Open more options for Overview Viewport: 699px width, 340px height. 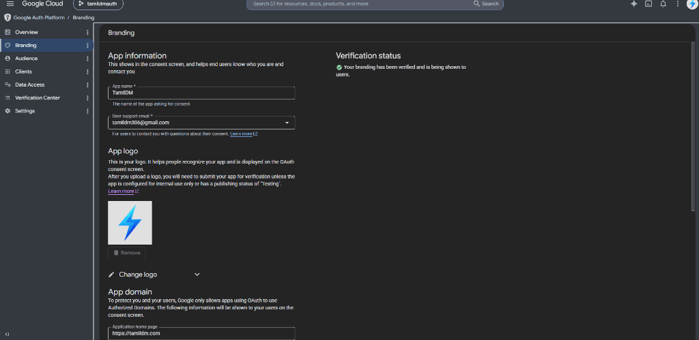(87, 32)
